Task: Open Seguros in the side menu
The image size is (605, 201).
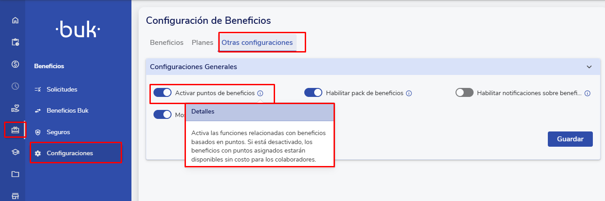Action: (58, 132)
